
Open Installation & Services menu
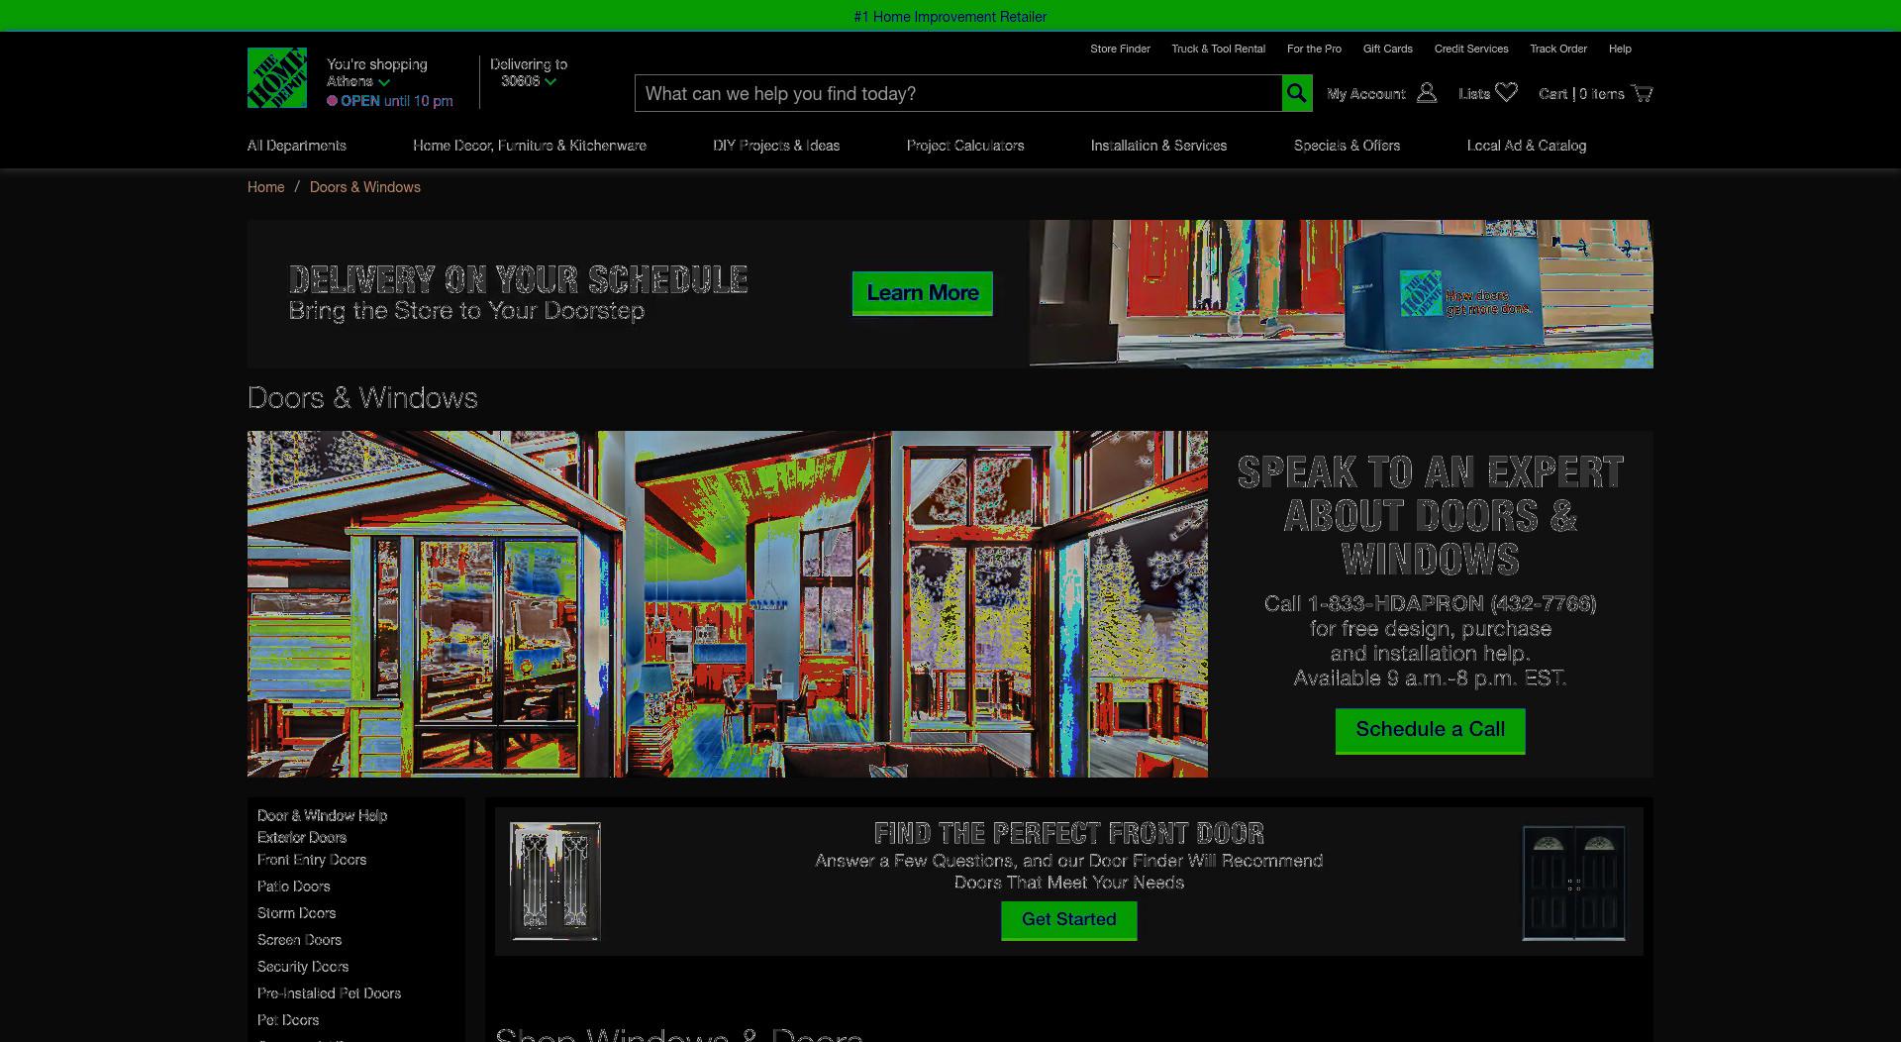(x=1158, y=146)
